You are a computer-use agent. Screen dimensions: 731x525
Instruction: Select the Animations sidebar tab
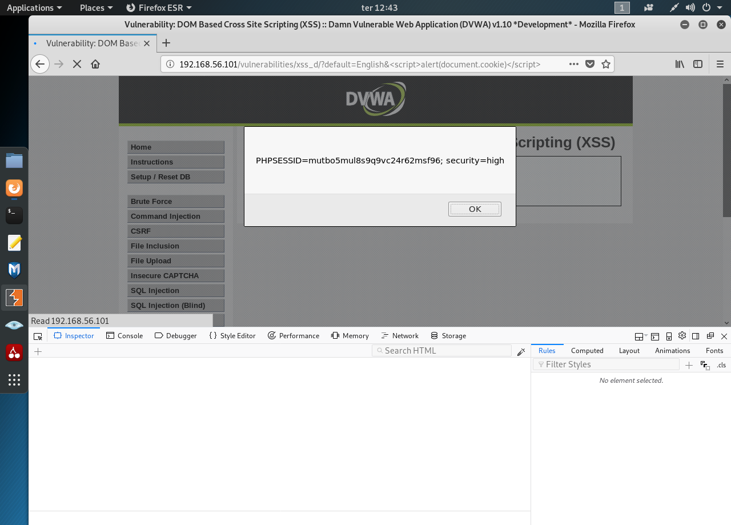pos(673,351)
